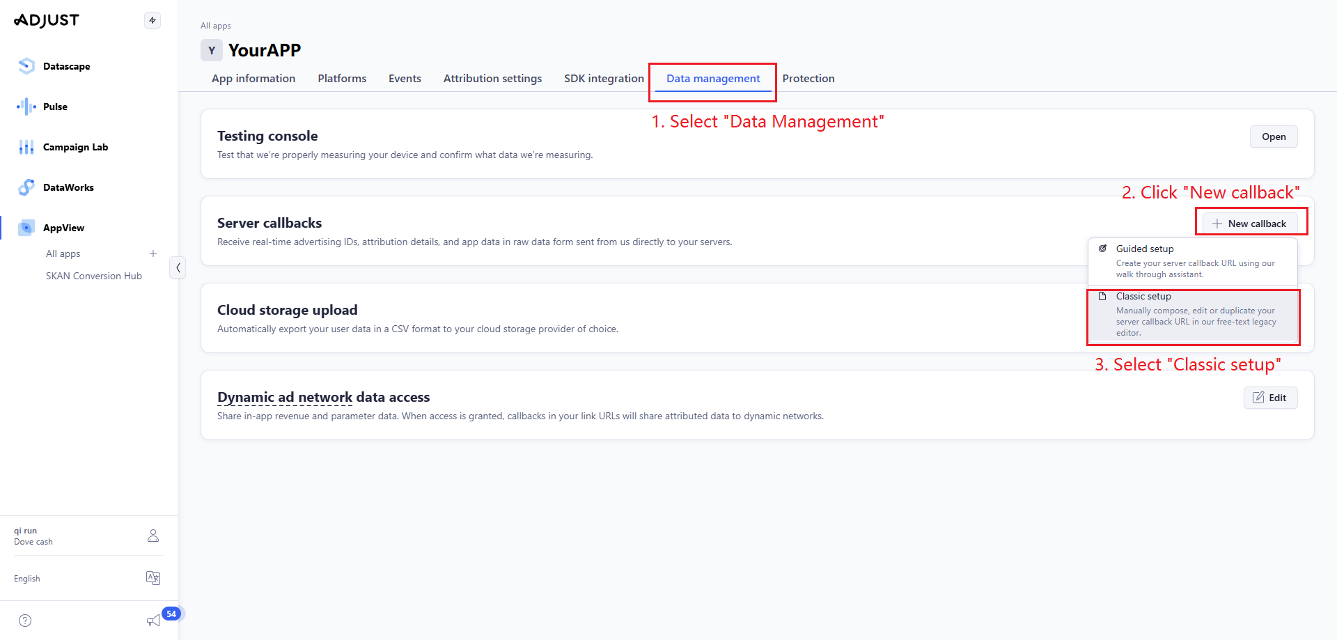1337x640 pixels.
Task: Open AppView from the sidebar
Action: (63, 228)
